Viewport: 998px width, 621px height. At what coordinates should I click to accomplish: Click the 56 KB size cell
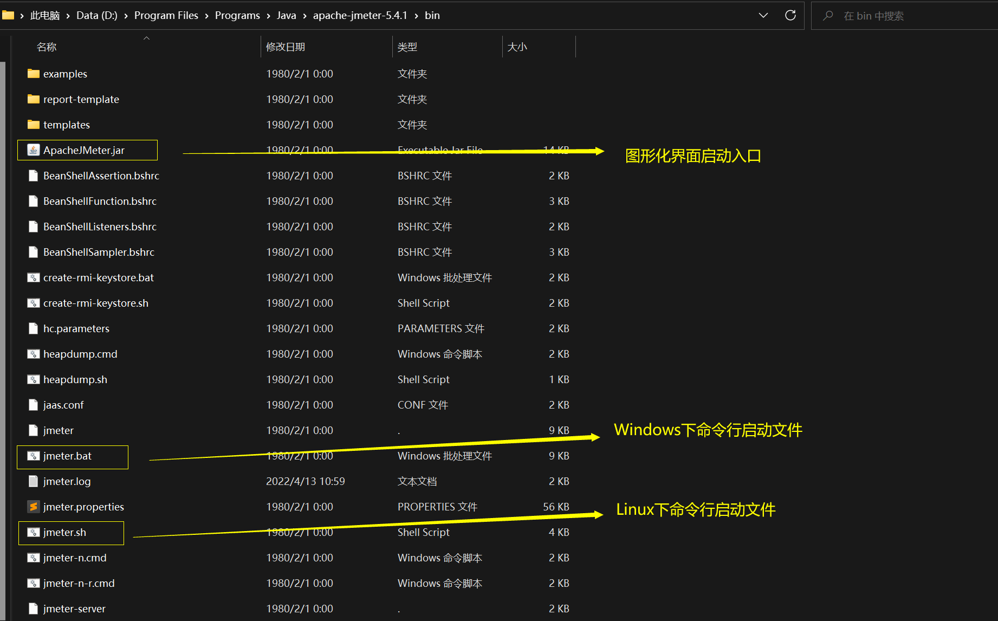click(x=556, y=507)
